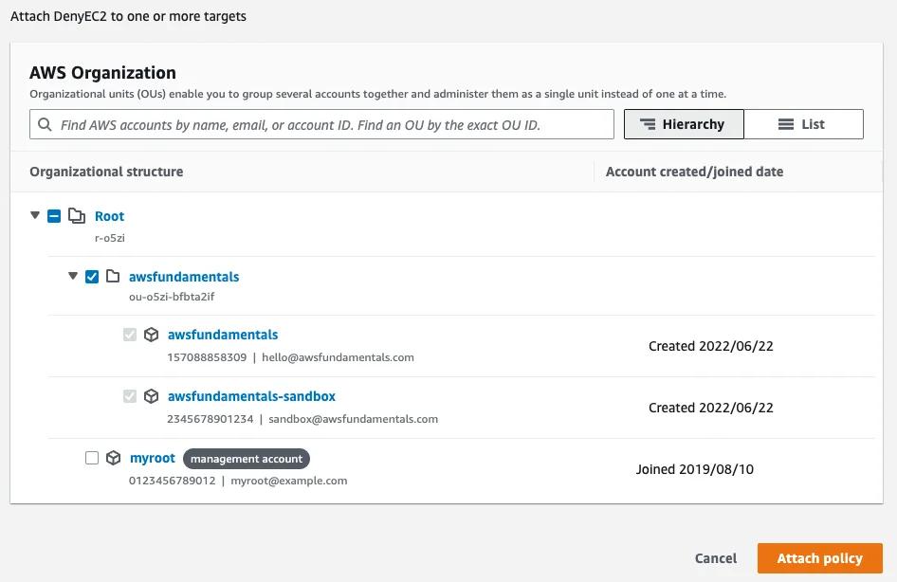Click the hierarchy view icon
This screenshot has width=897, height=582.
(649, 124)
